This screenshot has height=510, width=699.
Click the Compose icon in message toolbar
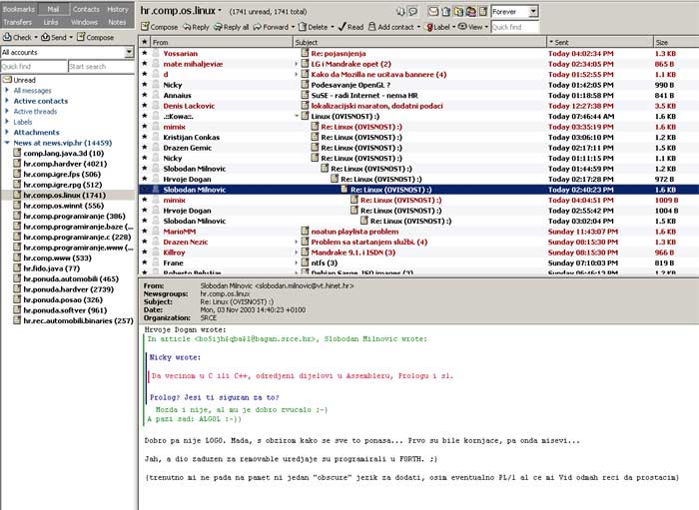[x=146, y=27]
